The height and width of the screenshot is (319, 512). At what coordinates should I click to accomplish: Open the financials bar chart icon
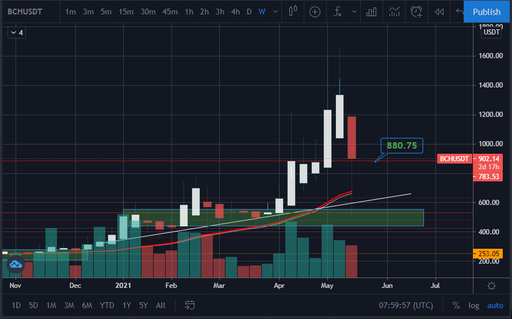click(x=371, y=12)
